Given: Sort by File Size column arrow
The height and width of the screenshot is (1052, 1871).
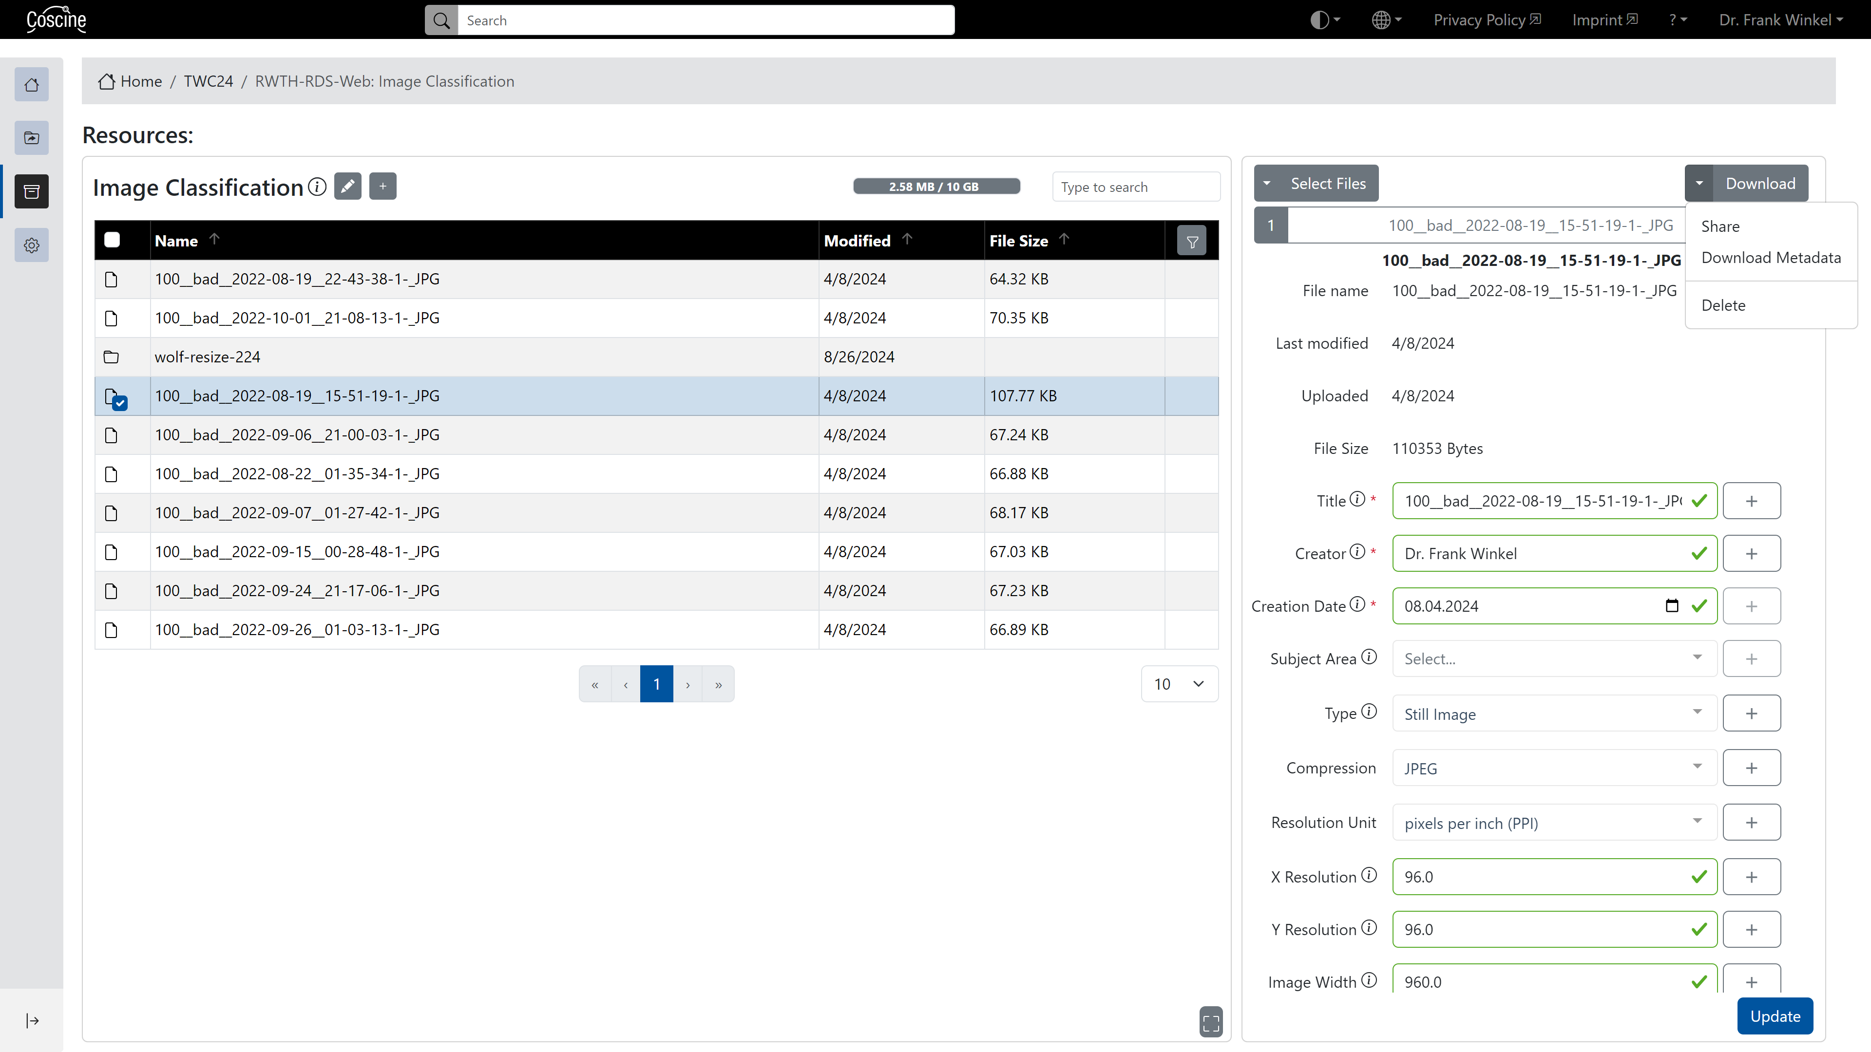Looking at the screenshot, I should click(1064, 239).
